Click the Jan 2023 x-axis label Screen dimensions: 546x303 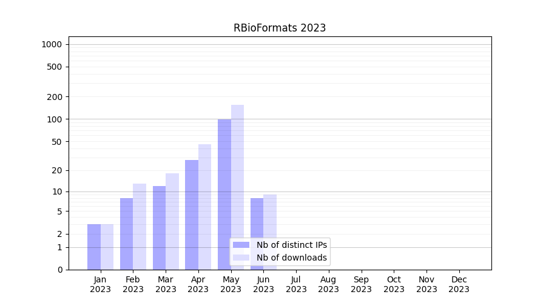(x=100, y=284)
